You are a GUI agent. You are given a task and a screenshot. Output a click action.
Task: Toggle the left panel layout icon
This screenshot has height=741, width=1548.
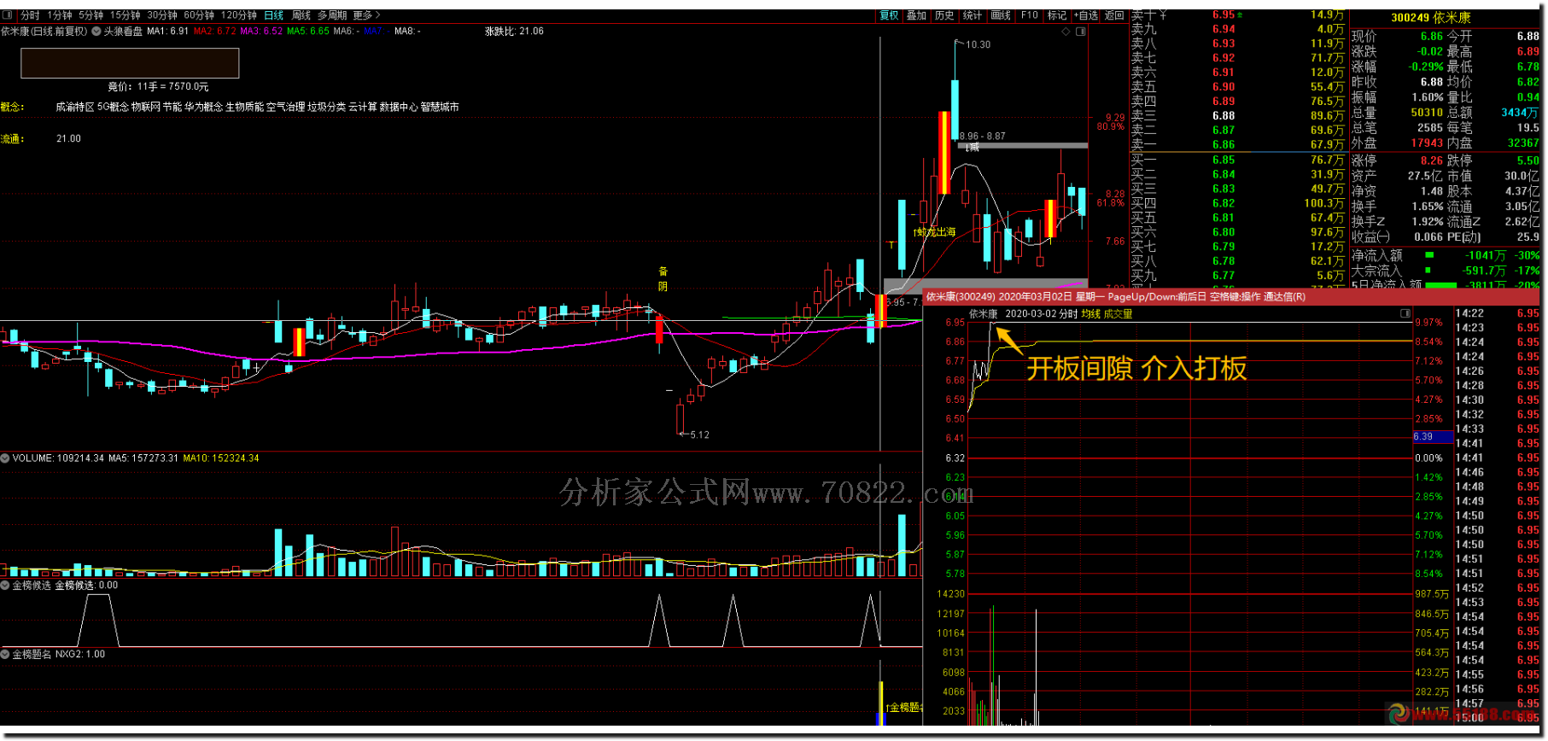tap(8, 15)
